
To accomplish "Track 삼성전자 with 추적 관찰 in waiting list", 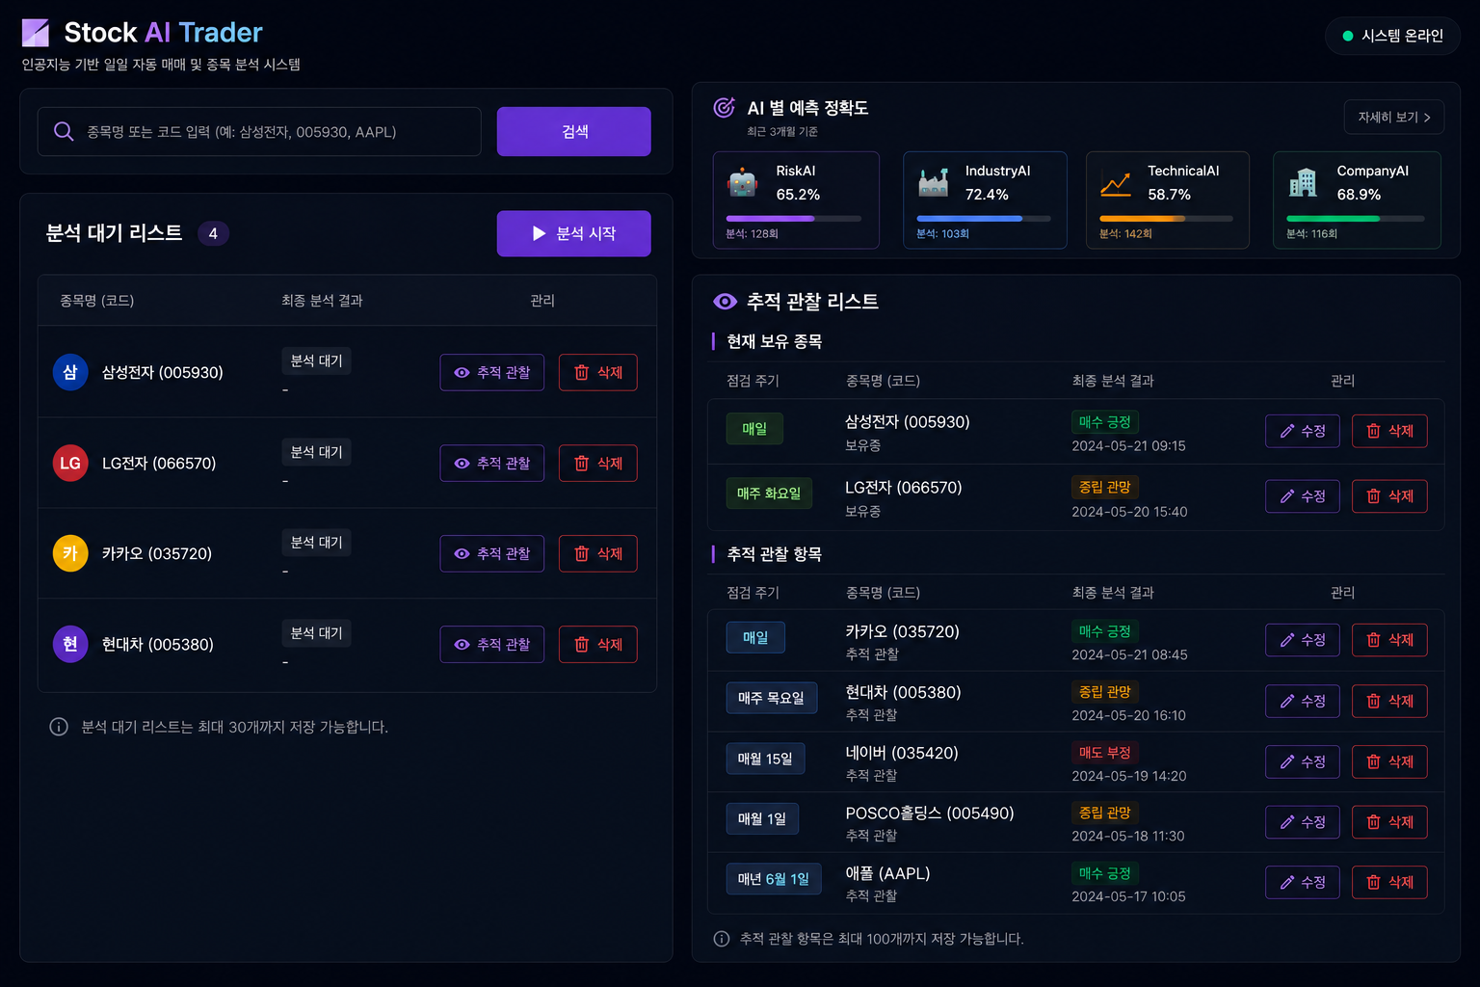I will (x=492, y=372).
